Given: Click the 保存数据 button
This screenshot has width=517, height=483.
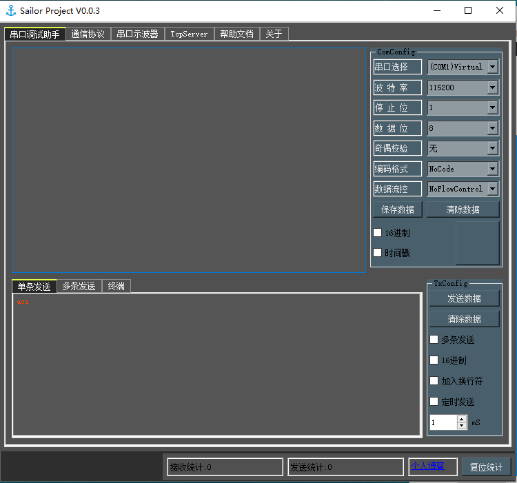Looking at the screenshot, I should [x=398, y=209].
